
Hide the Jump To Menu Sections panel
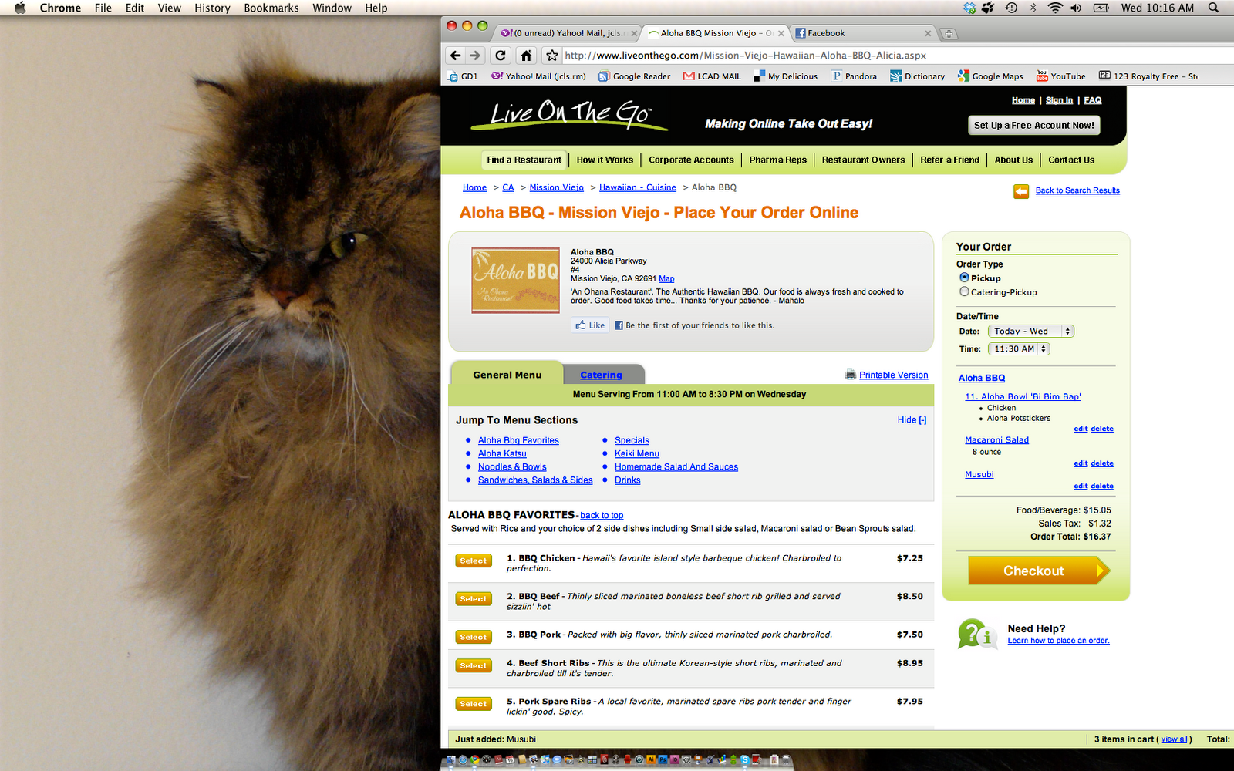point(912,420)
